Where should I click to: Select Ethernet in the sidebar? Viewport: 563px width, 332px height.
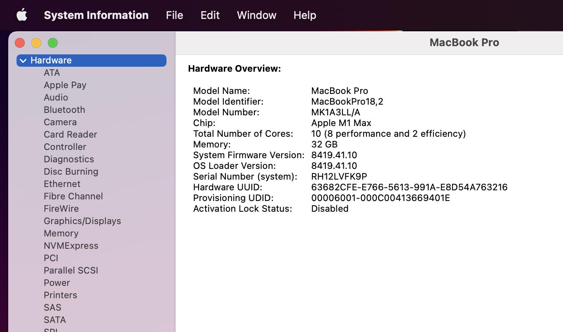[62, 184]
